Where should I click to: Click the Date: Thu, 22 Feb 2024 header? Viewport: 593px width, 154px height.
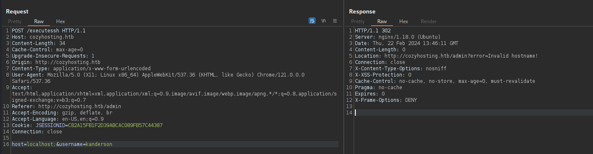tap(407, 43)
